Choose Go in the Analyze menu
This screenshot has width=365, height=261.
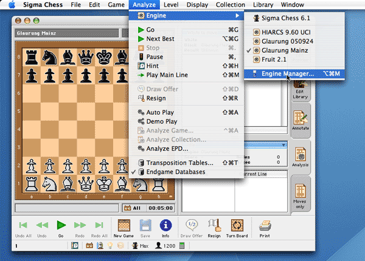click(186, 30)
